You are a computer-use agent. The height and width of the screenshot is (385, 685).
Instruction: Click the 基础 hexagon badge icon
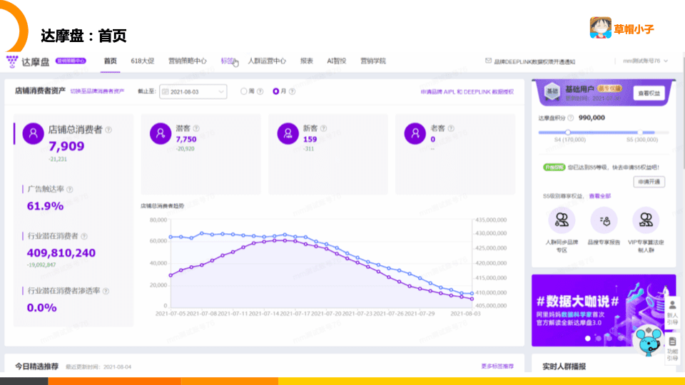click(552, 92)
